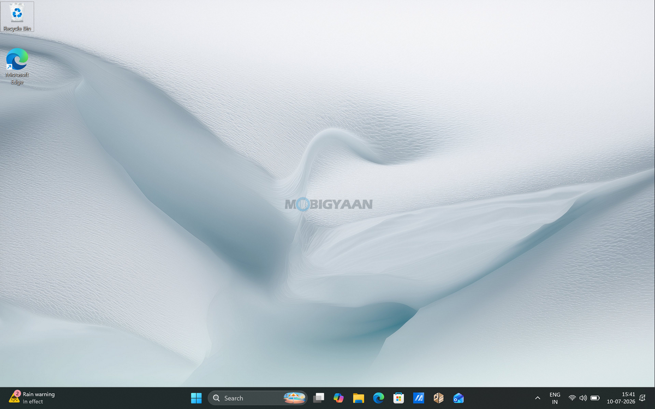The width and height of the screenshot is (655, 409).
Task: Open the Windows Start menu
Action: pos(196,398)
